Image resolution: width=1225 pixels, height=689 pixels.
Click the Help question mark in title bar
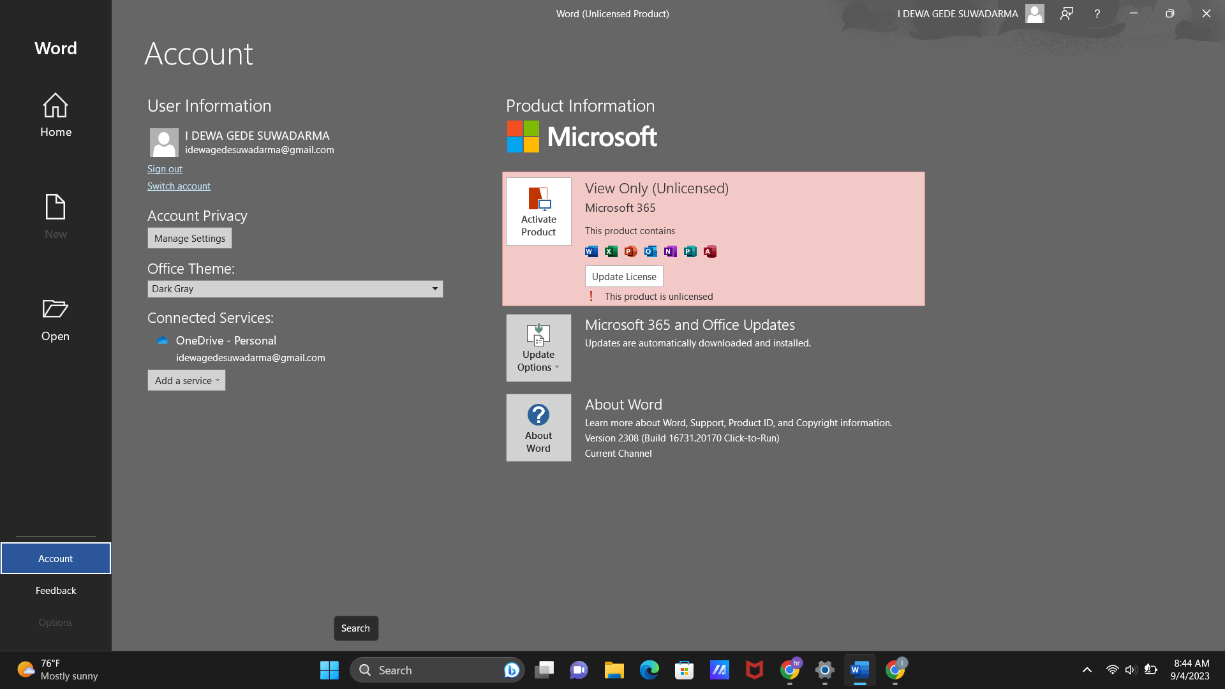pyautogui.click(x=1097, y=13)
